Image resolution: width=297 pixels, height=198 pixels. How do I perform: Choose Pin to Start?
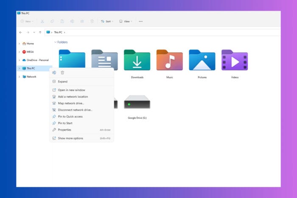(81, 123)
